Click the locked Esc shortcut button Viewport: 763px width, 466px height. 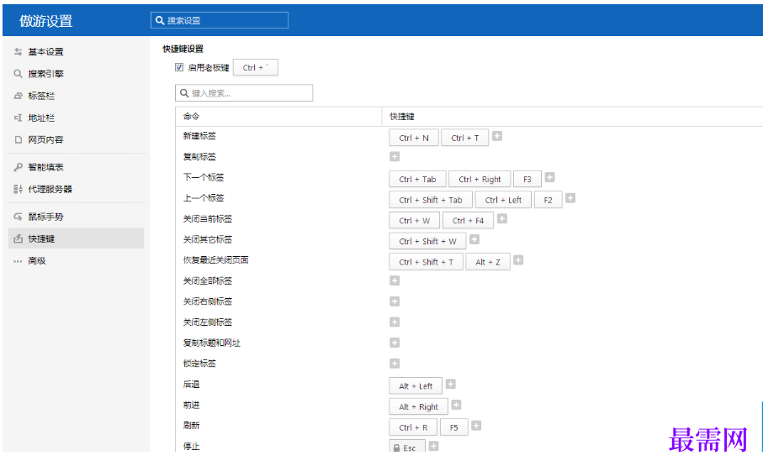click(x=407, y=446)
